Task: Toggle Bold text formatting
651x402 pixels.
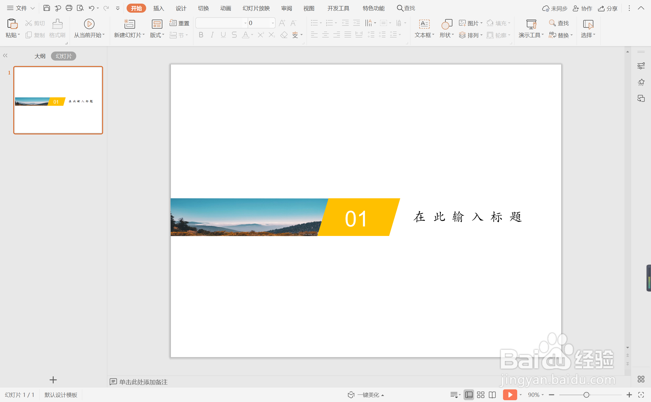Action: [201, 35]
